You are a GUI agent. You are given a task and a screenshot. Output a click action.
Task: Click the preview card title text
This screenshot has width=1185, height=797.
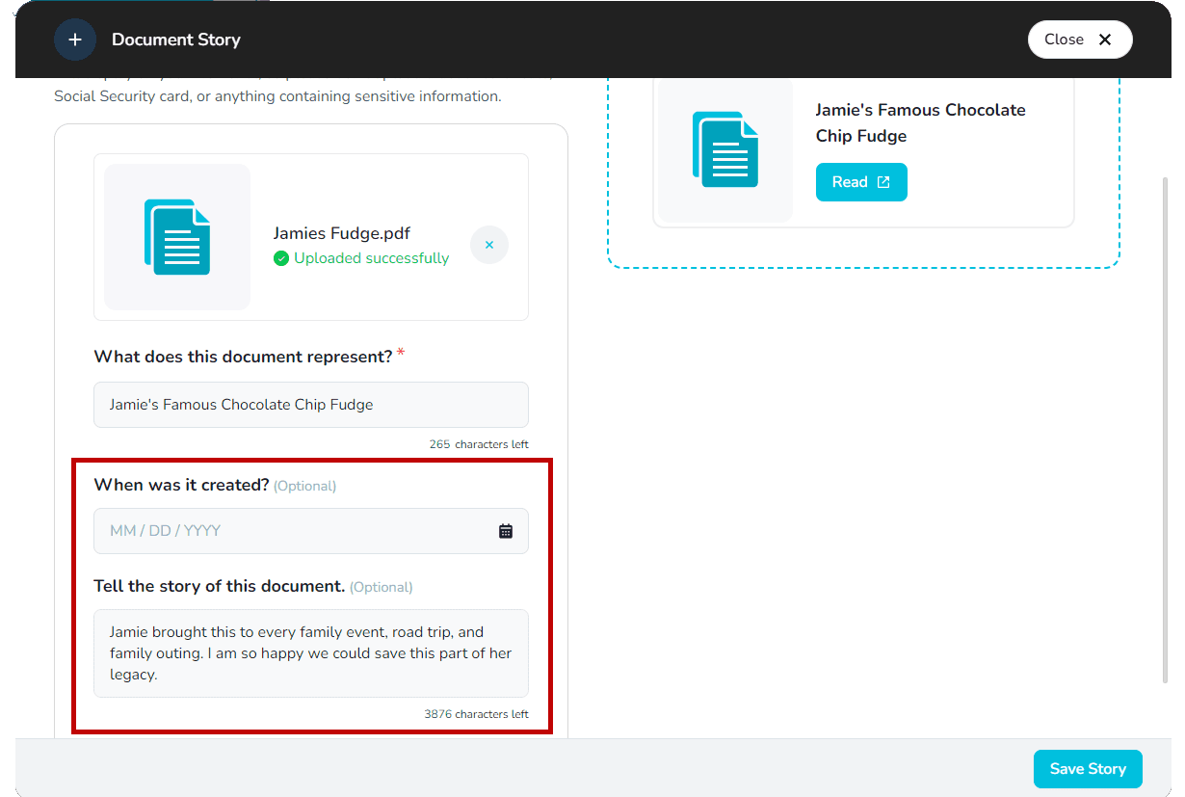coord(920,122)
